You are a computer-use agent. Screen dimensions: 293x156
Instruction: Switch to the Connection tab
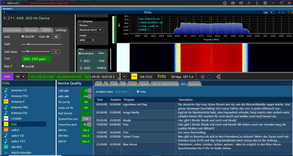[13, 30]
